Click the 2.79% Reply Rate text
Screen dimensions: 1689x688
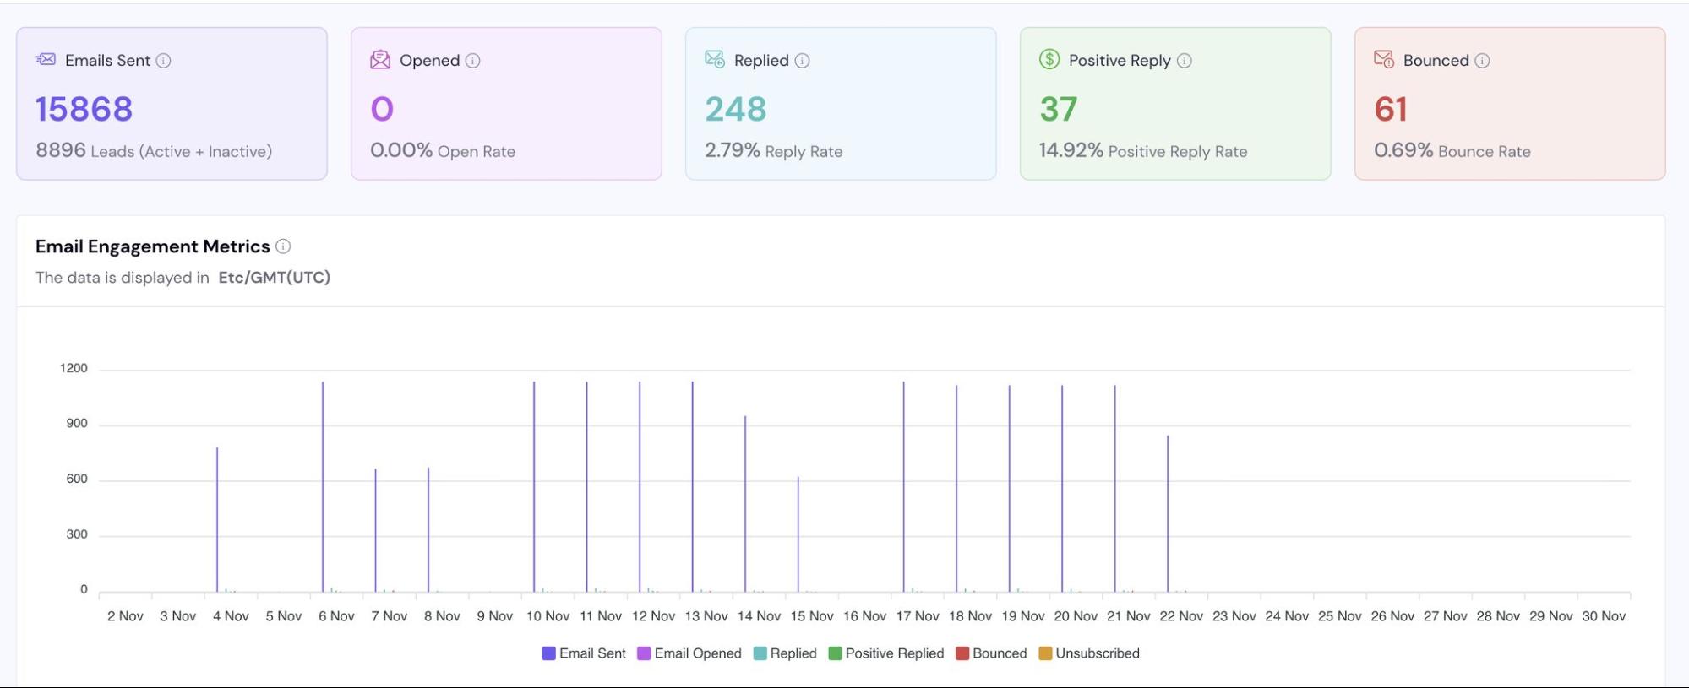pos(774,151)
